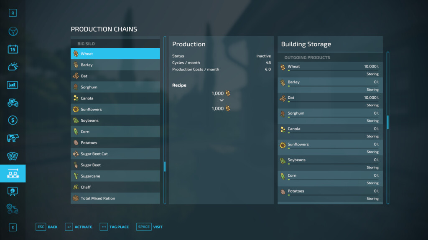Open the help presentation board icon
The height and width of the screenshot is (240, 428).
click(x=13, y=191)
